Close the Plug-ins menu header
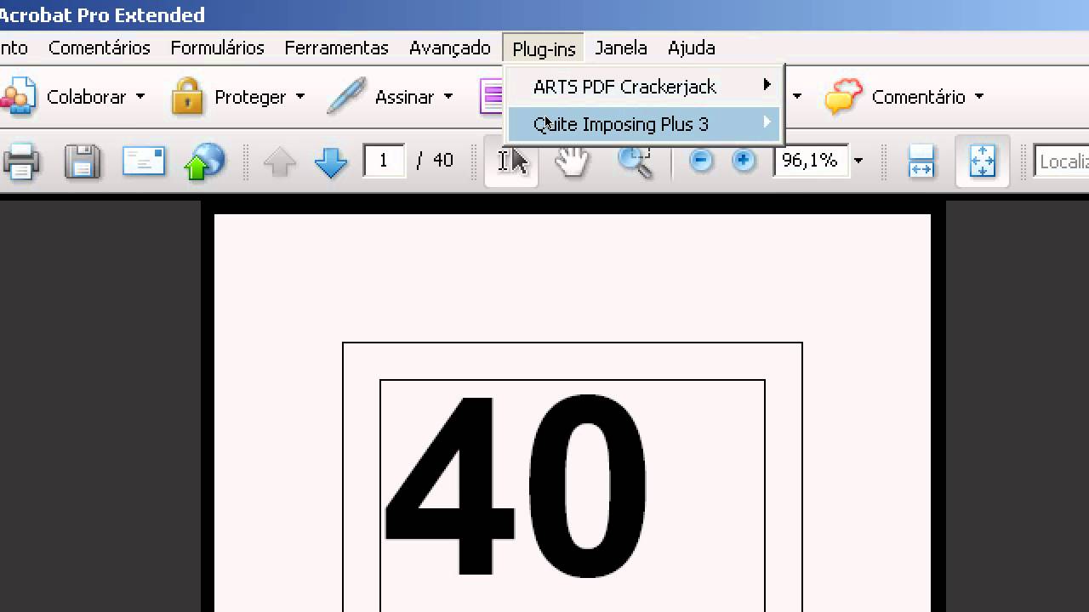 (544, 49)
